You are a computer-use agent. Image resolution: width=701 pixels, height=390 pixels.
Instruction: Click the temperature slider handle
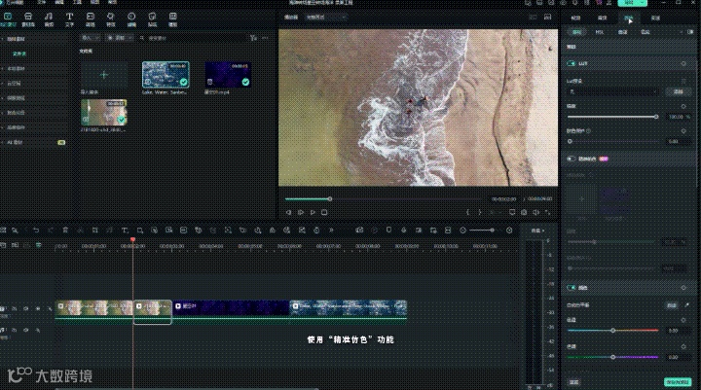tap(613, 330)
